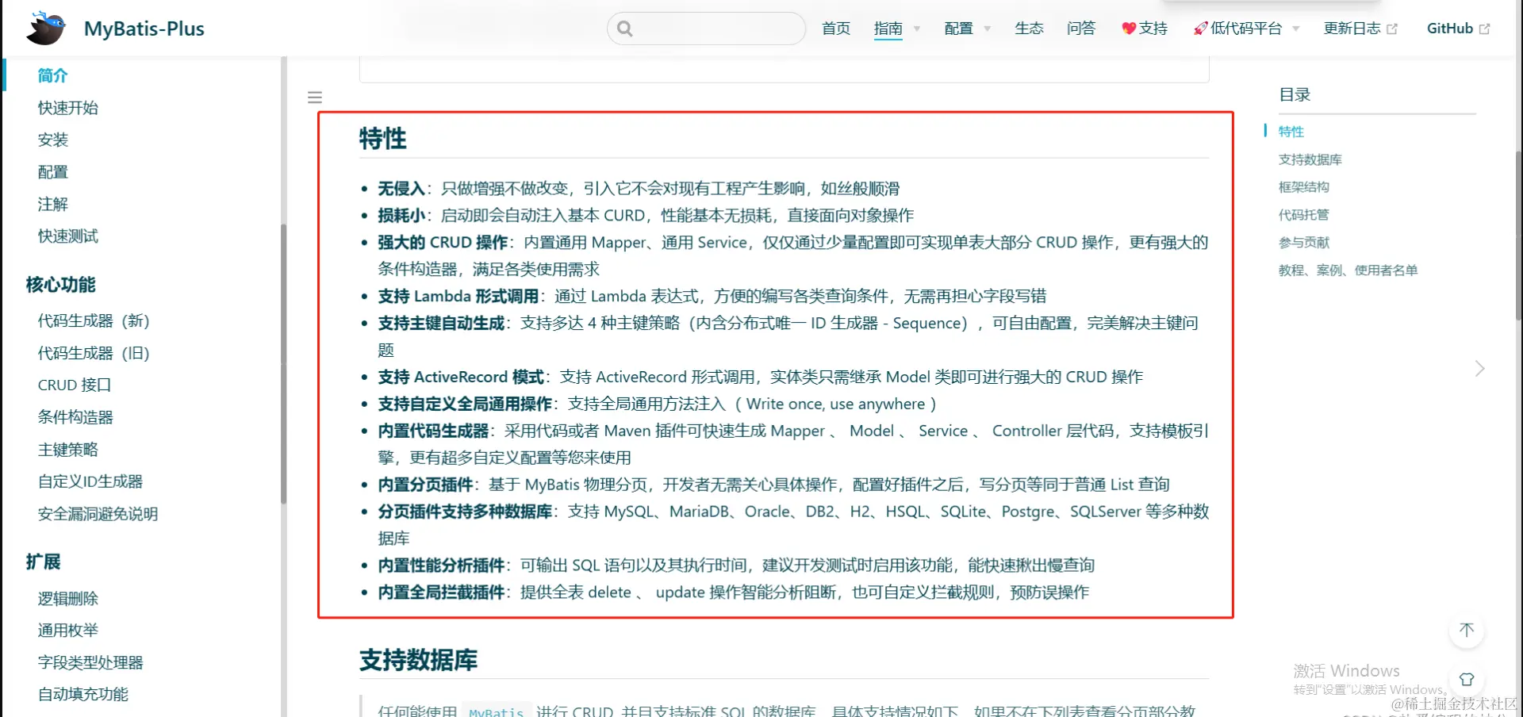Screen dimensions: 1523x717
Task: Jump to 教程、案例、使用者名单 in contents
Action: pos(1348,270)
